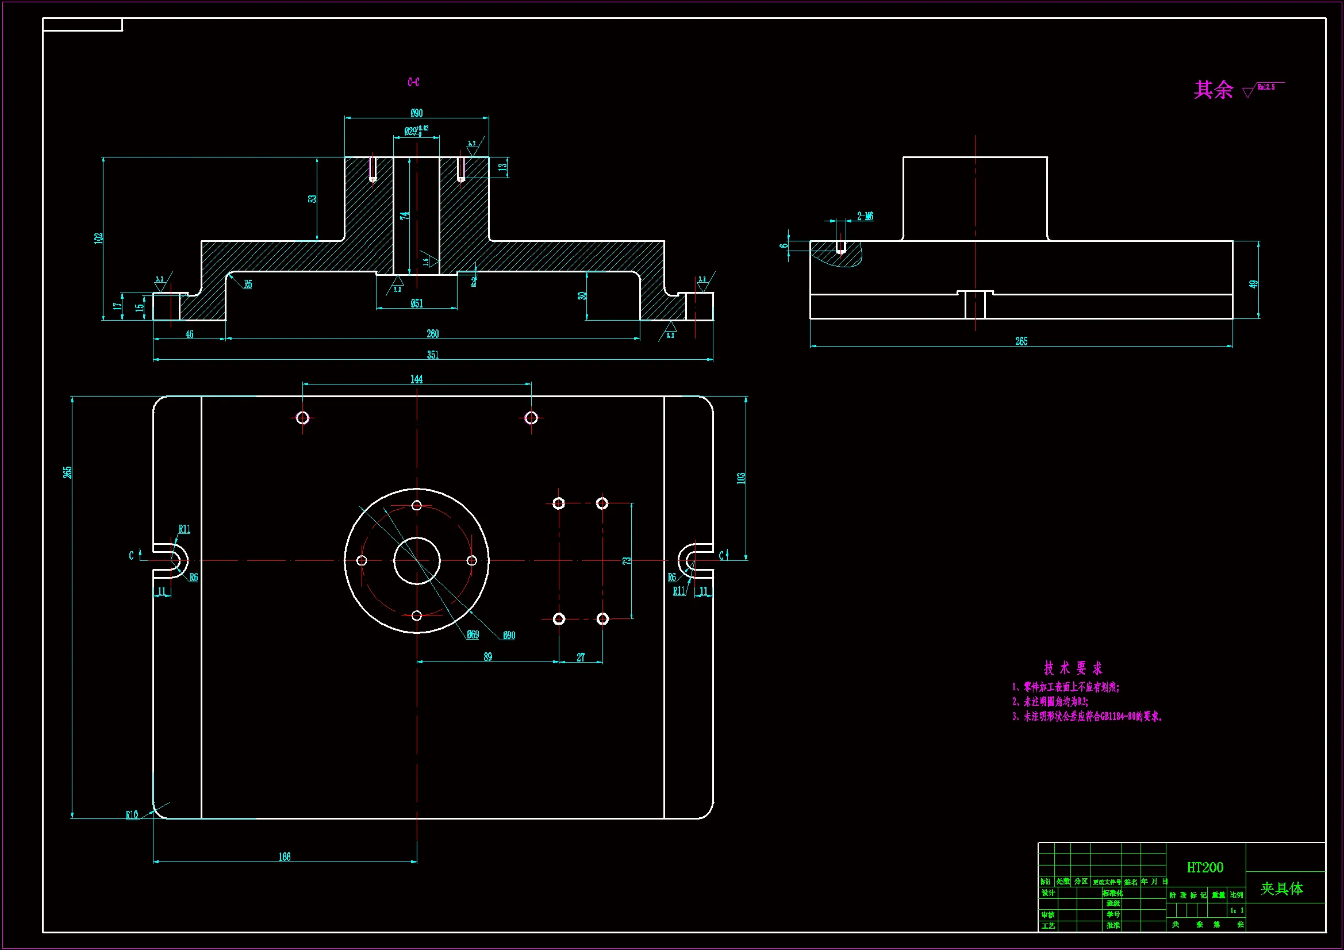Click the 其余 text at top right
The height and width of the screenshot is (950, 1344).
coord(1213,90)
